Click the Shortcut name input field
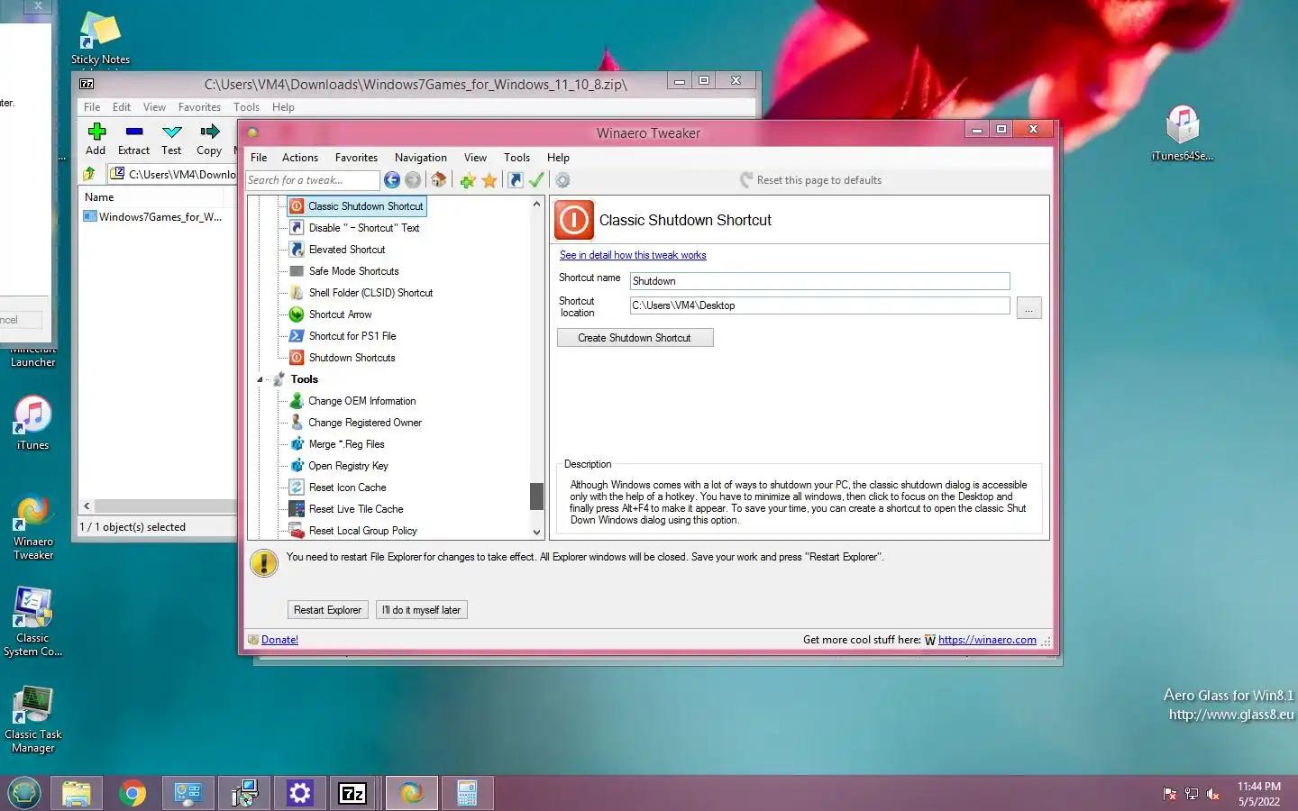1298x811 pixels. 819,281
